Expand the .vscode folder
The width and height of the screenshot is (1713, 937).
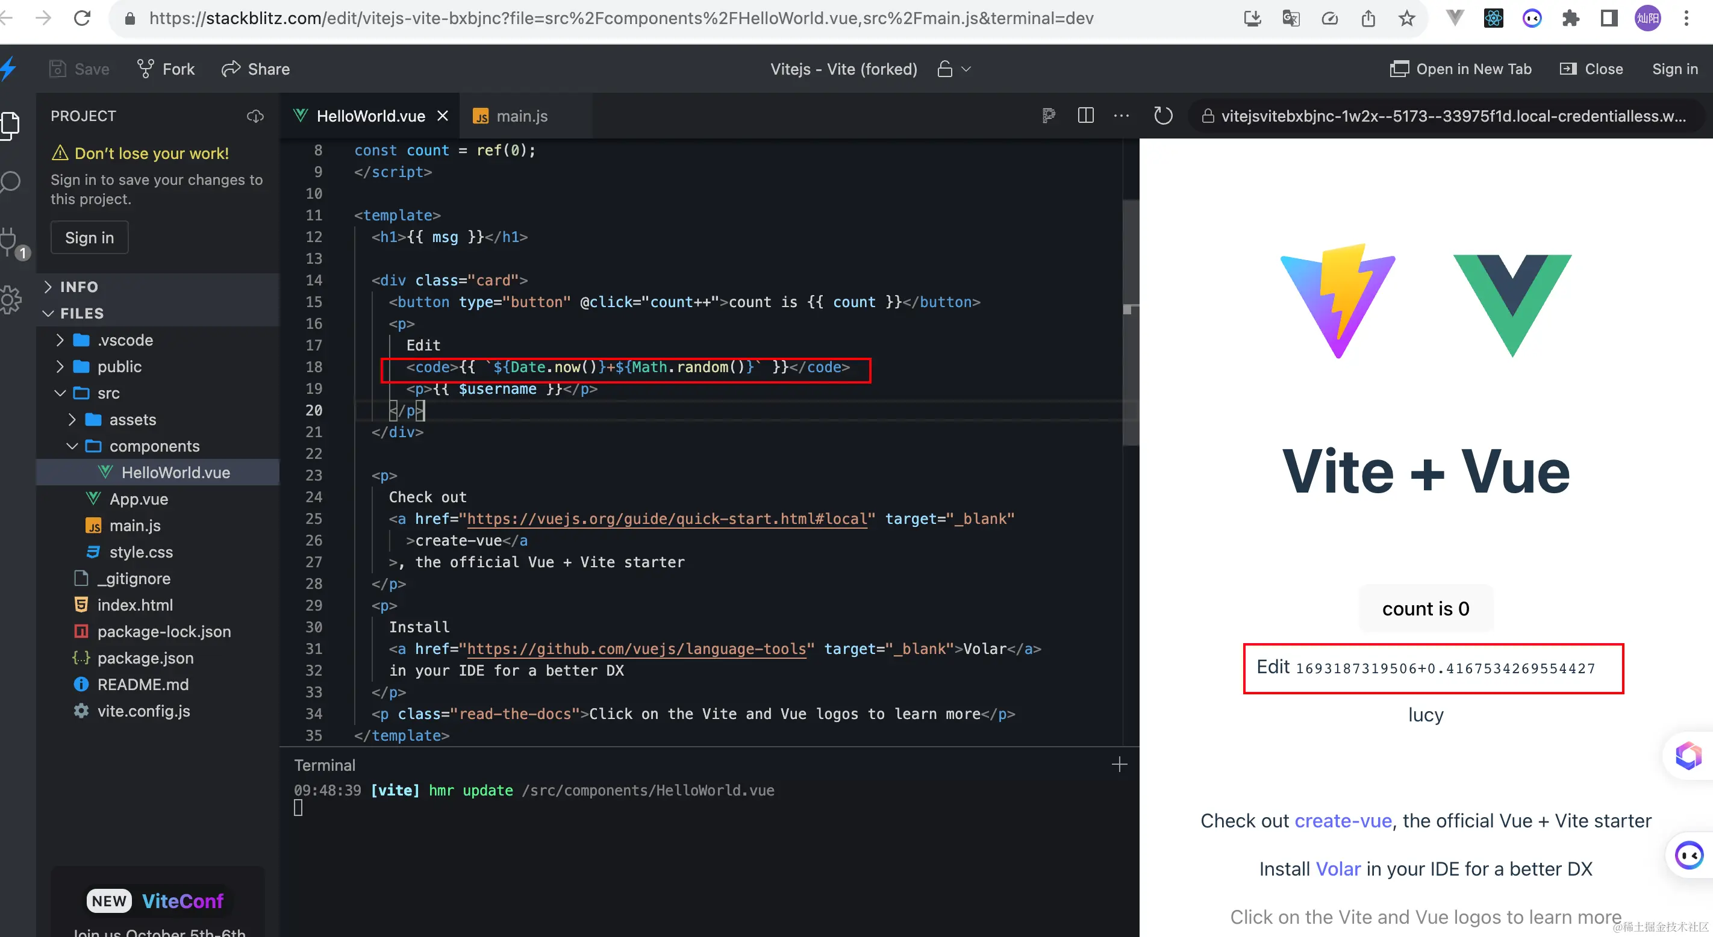click(125, 340)
